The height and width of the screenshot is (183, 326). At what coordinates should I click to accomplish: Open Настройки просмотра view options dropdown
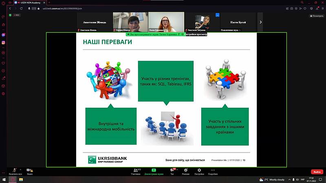[195, 35]
